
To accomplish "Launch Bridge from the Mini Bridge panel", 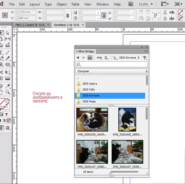I will click(x=90, y=57).
